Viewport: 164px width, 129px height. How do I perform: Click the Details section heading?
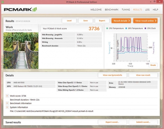click(10, 75)
